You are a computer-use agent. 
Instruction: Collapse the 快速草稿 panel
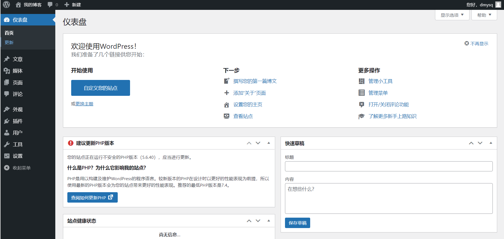(491, 143)
